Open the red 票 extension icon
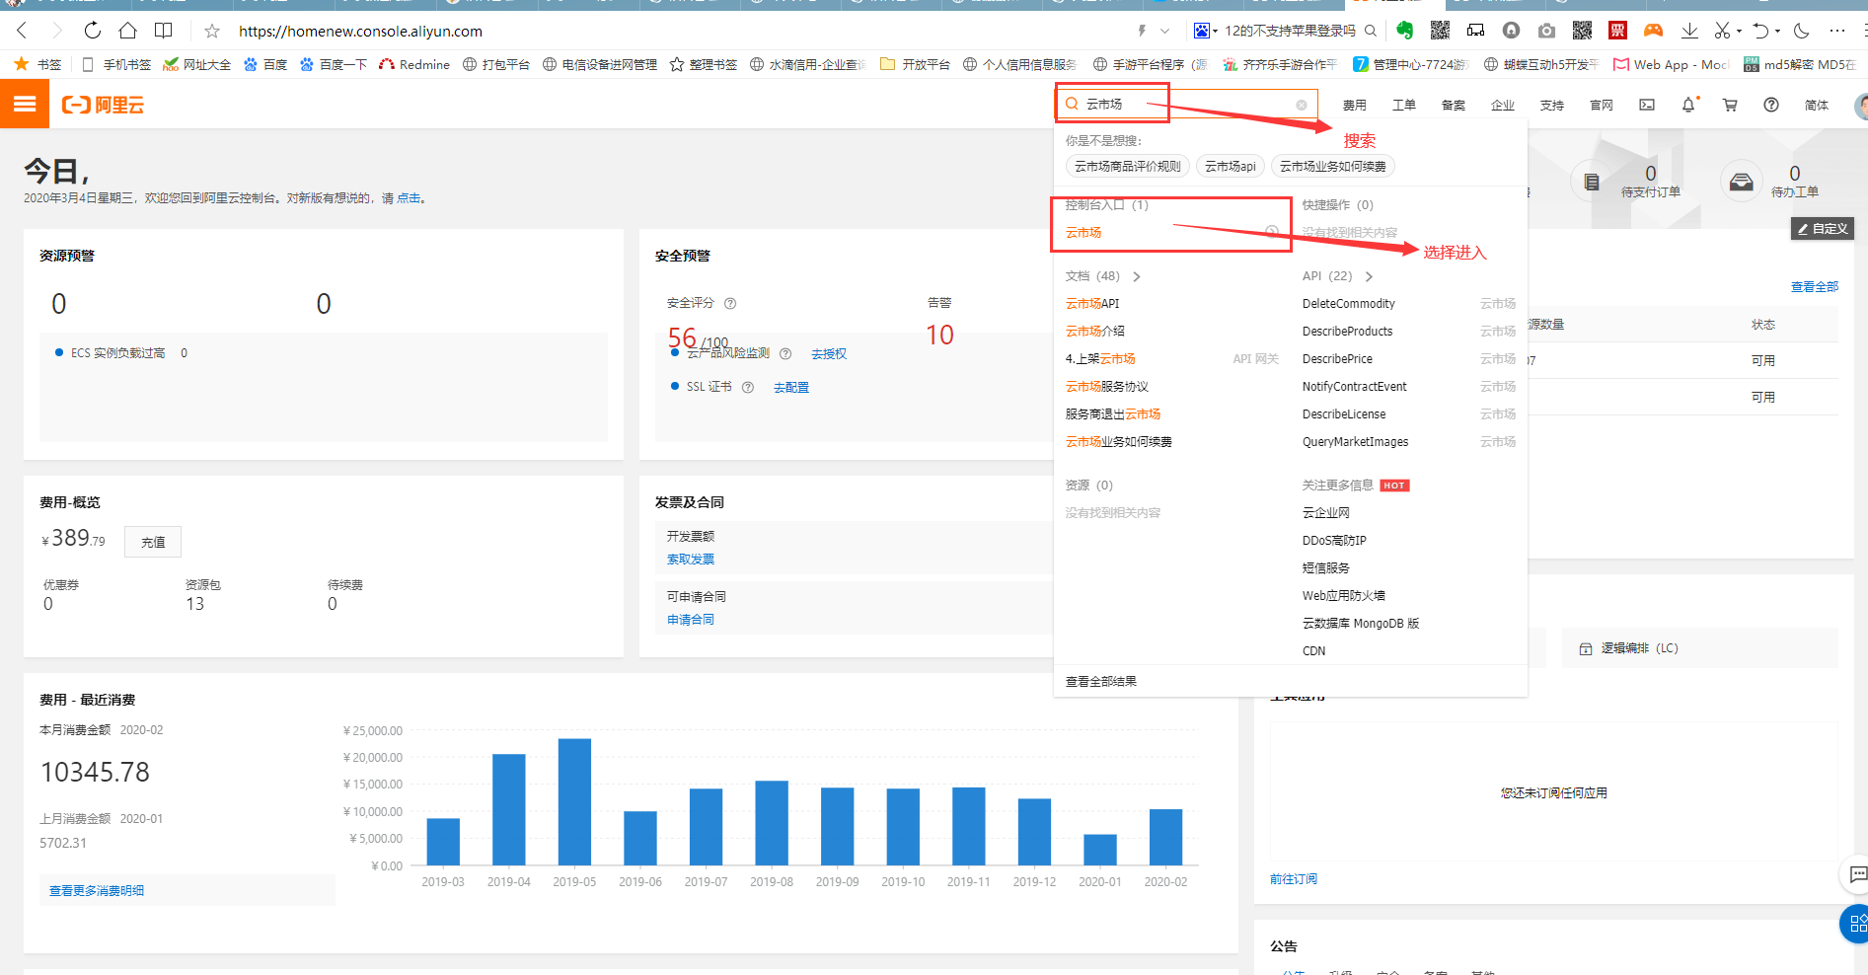 pyautogui.click(x=1617, y=31)
